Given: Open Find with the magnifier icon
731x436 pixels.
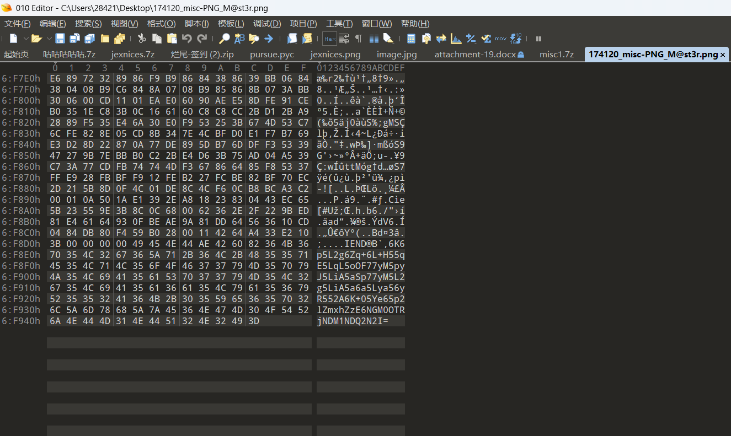Looking at the screenshot, I should click(225, 39).
